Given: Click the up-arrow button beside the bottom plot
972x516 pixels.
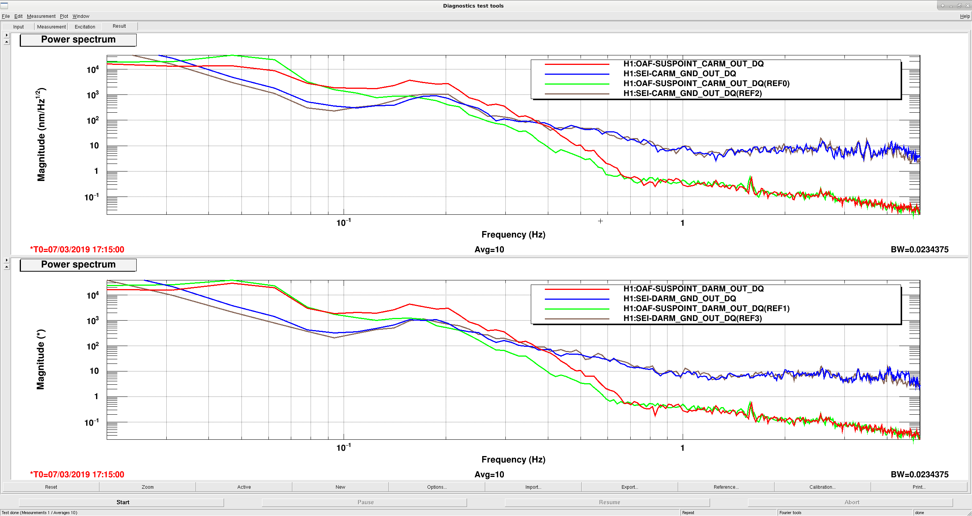Looking at the screenshot, I should (6, 267).
